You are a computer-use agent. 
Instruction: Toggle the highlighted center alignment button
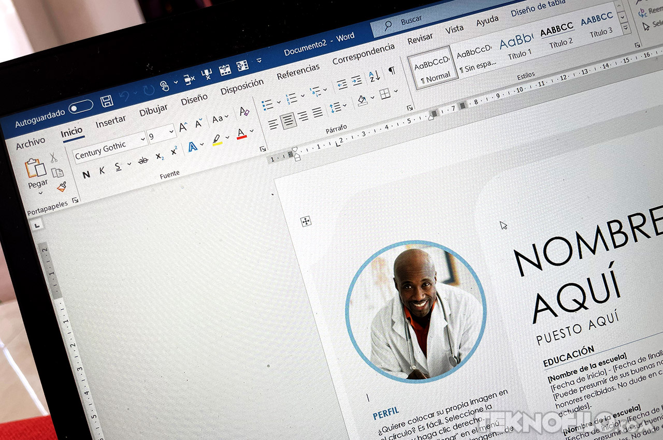click(x=288, y=120)
